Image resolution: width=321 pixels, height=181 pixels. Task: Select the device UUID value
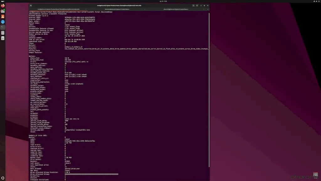(x=80, y=141)
